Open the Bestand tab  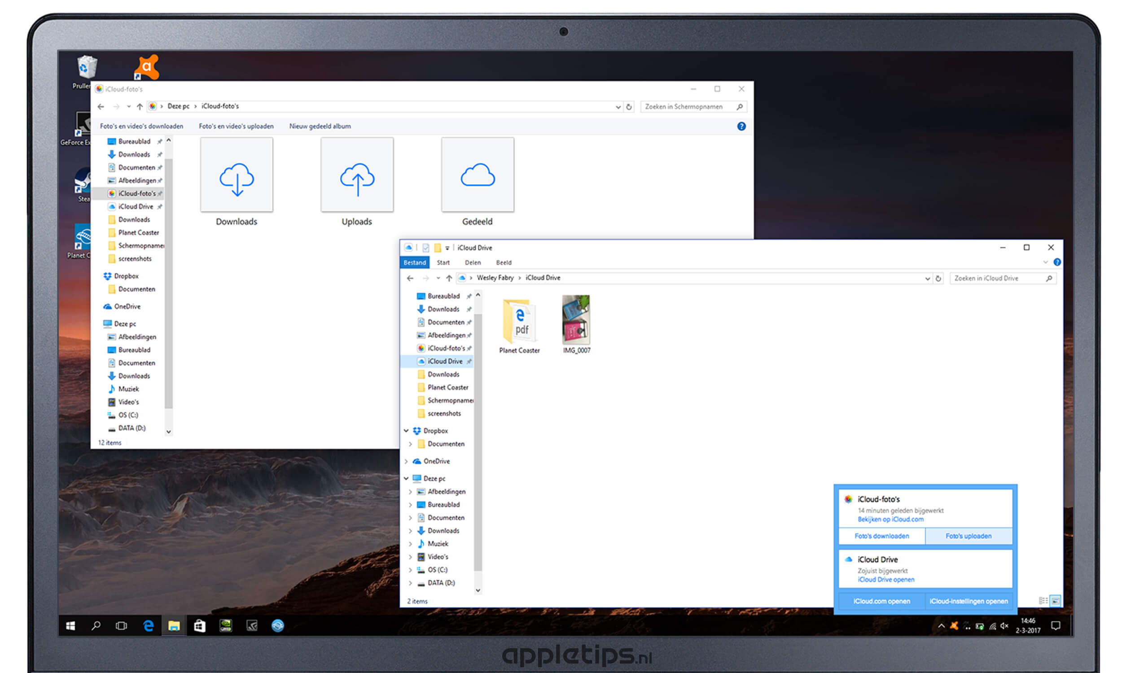tap(415, 262)
